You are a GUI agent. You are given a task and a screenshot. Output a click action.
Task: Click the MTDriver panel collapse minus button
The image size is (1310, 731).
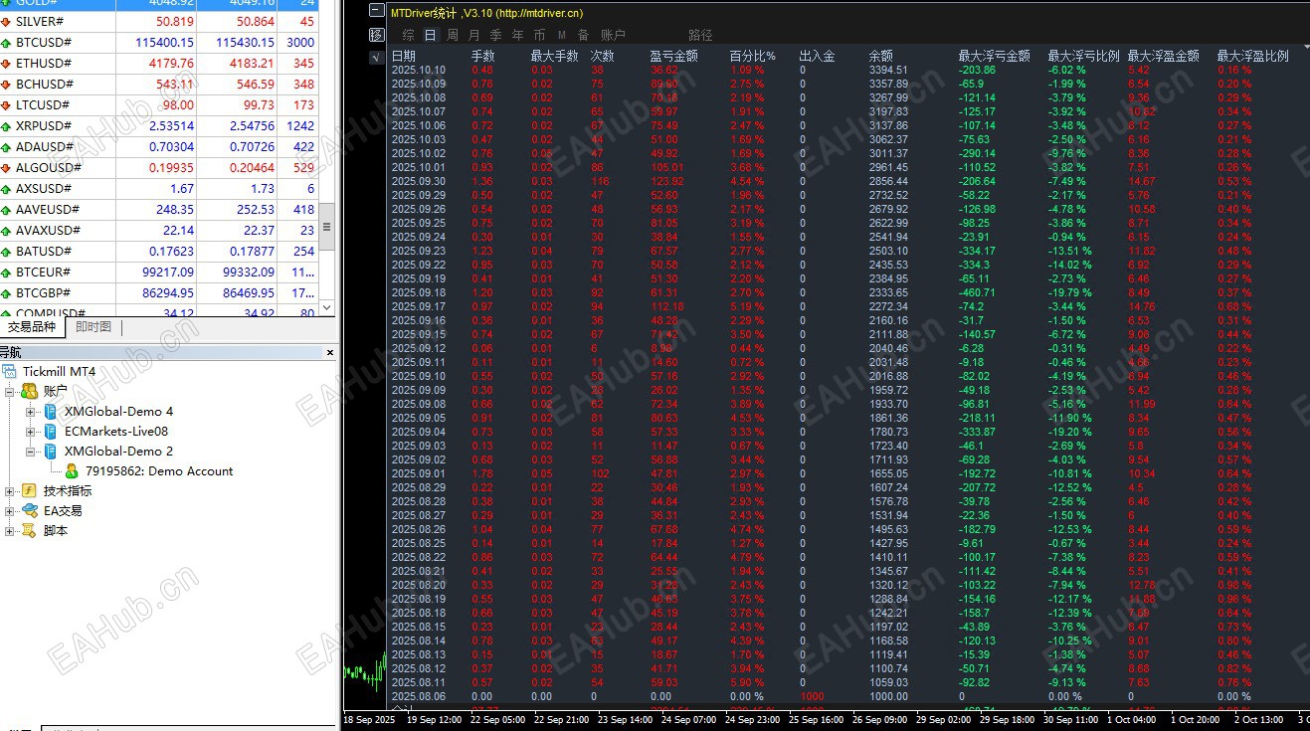(376, 12)
